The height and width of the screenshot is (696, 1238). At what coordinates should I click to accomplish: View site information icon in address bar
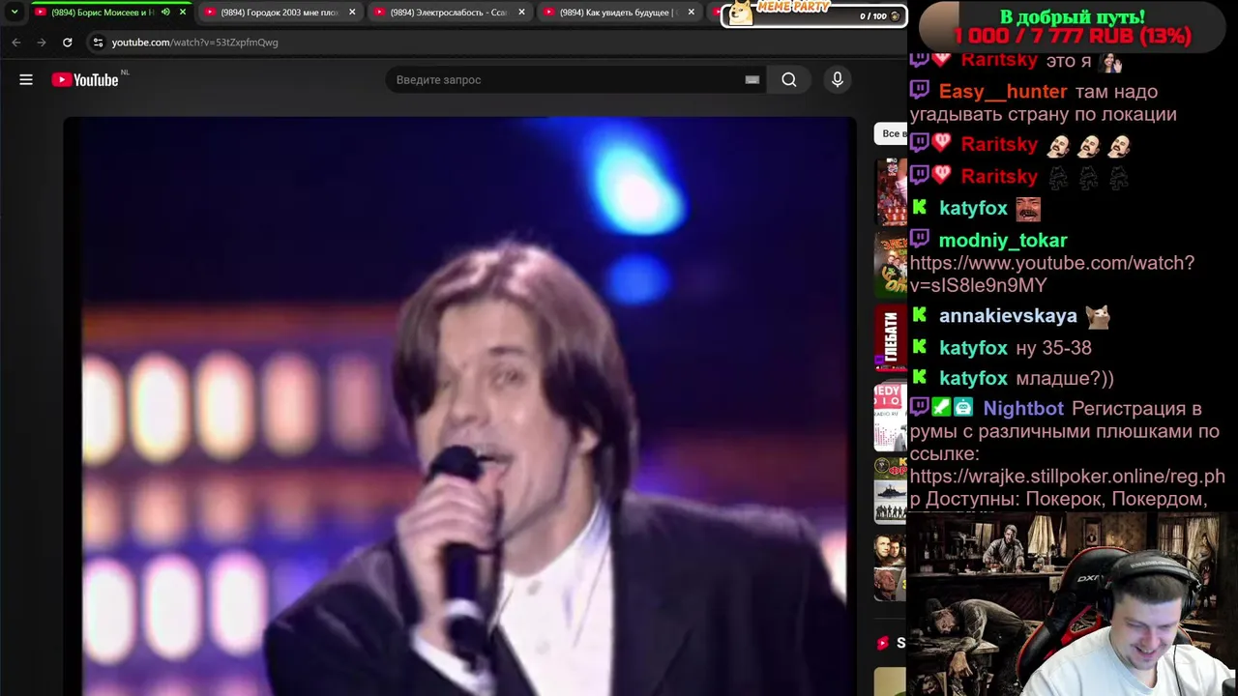pos(97,43)
